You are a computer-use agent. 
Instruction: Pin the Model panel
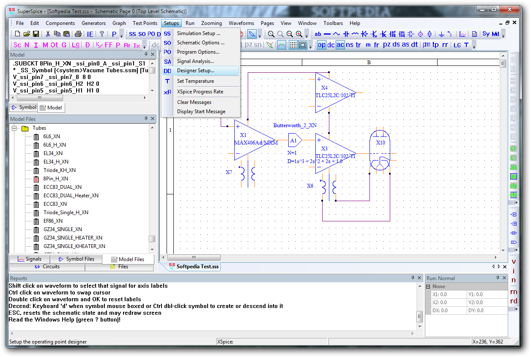click(146, 55)
